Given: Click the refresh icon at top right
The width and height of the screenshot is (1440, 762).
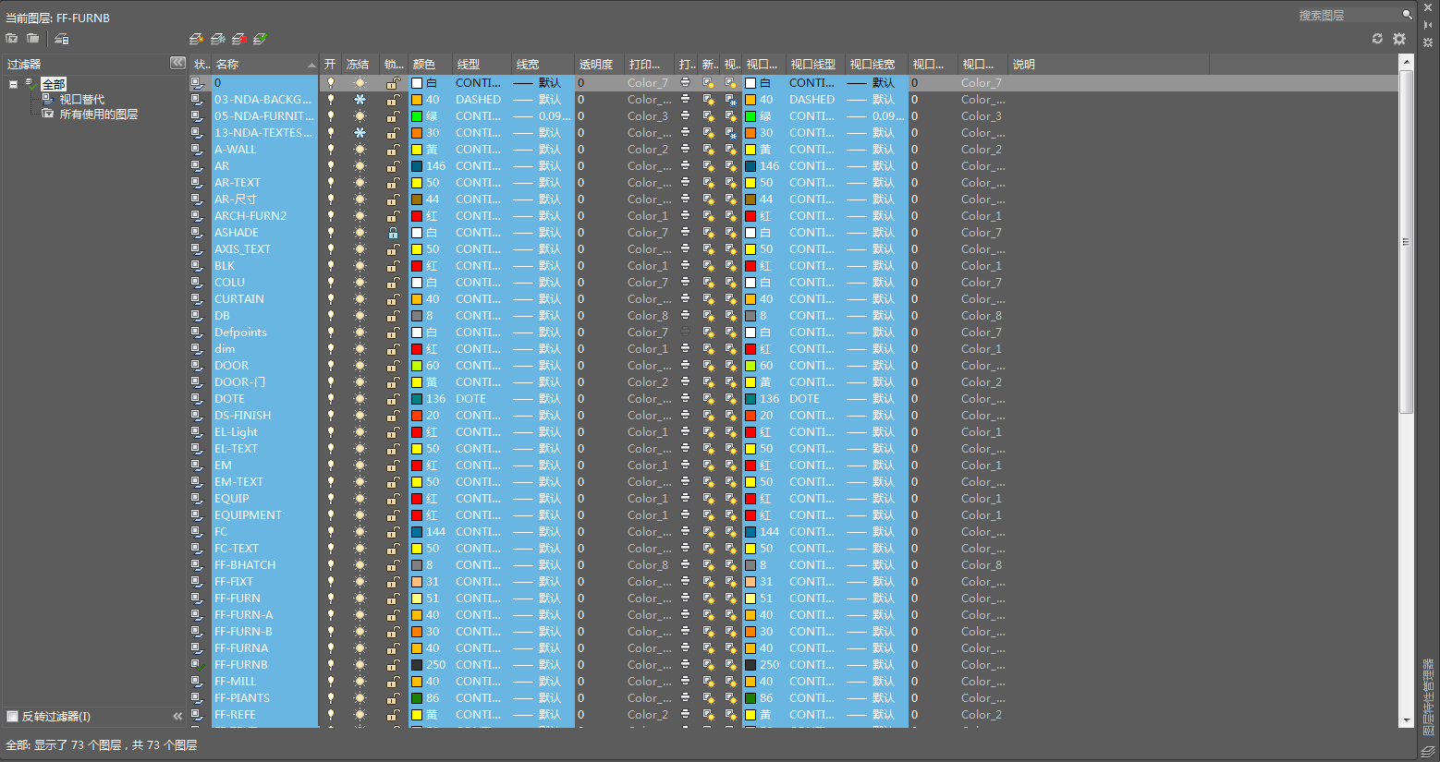Looking at the screenshot, I should (x=1377, y=39).
